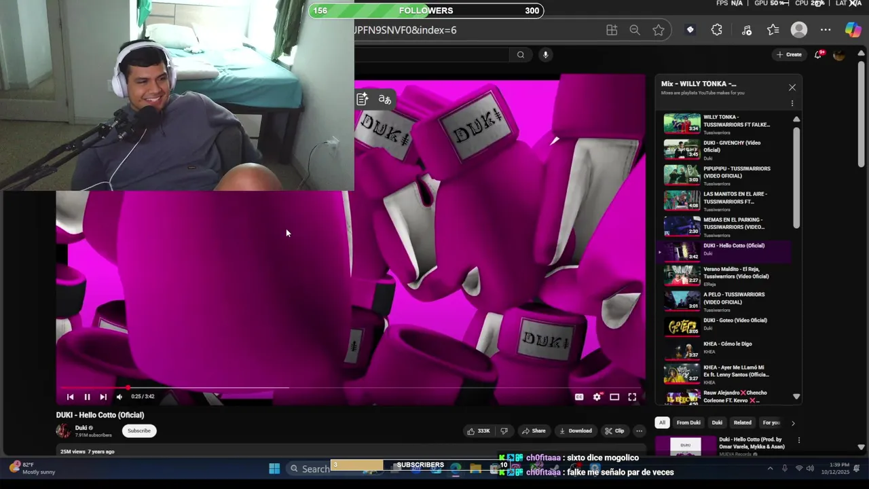Screen dimensions: 869x489
Task: Open translate icon on video overlay
Action: (x=385, y=100)
